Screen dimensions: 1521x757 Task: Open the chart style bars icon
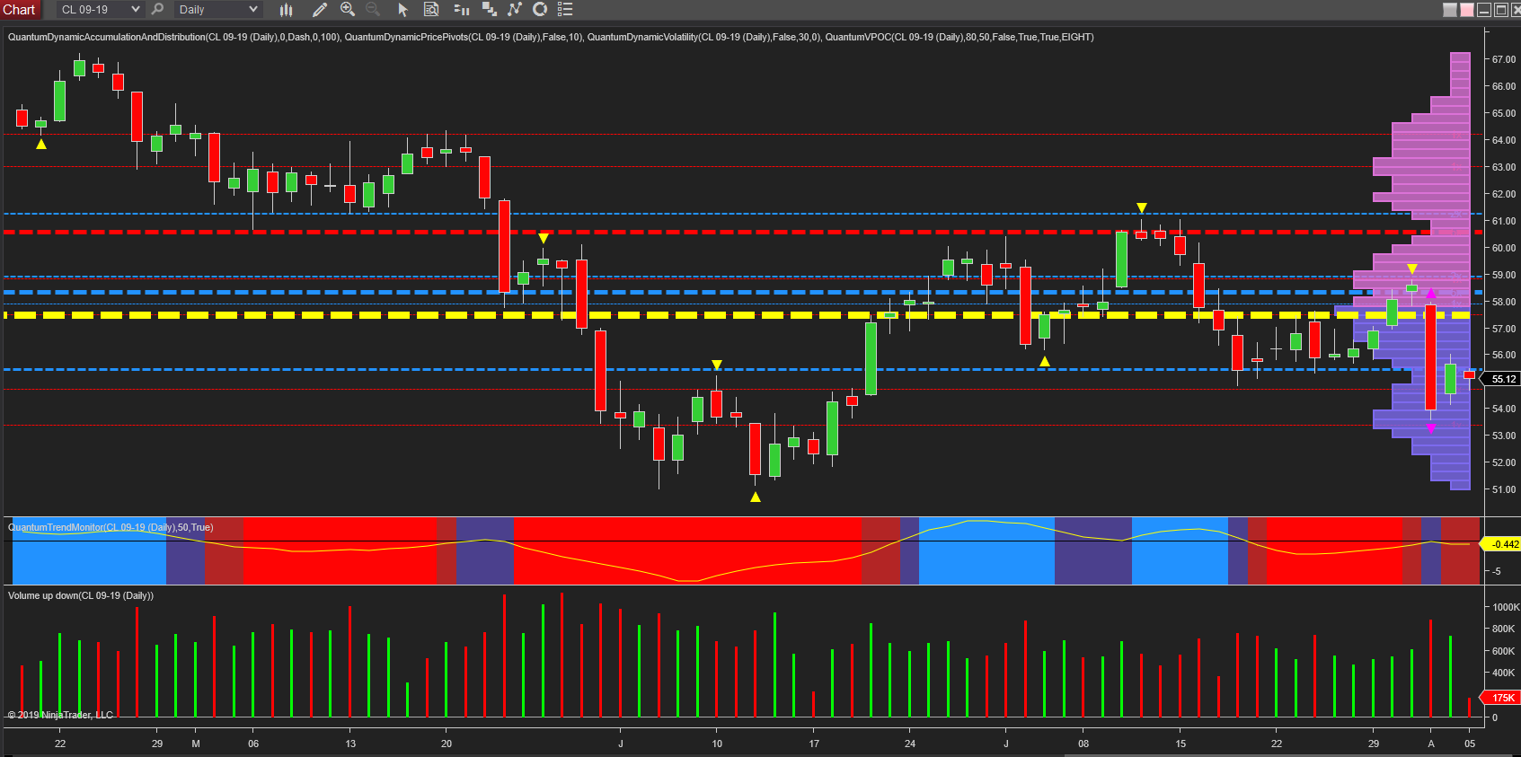[286, 10]
